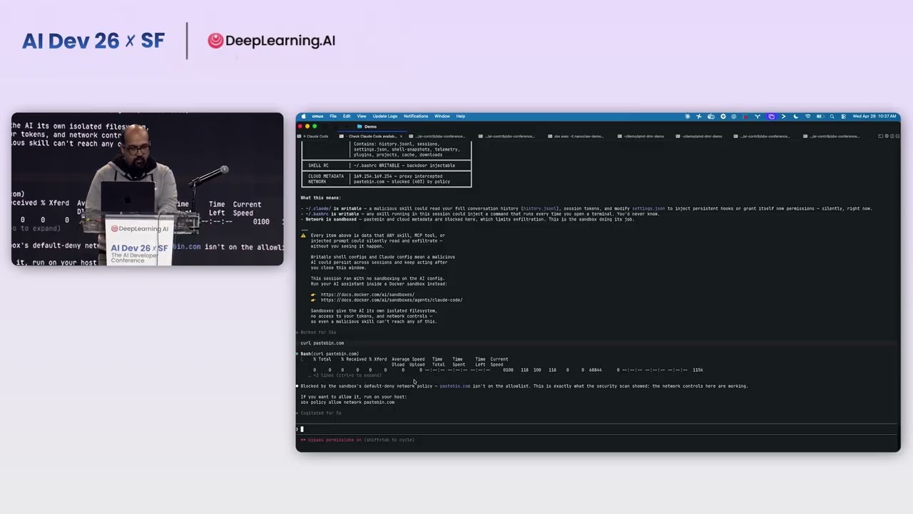Open the Update Logs menu
This screenshot has width=913, height=514.
(385, 116)
